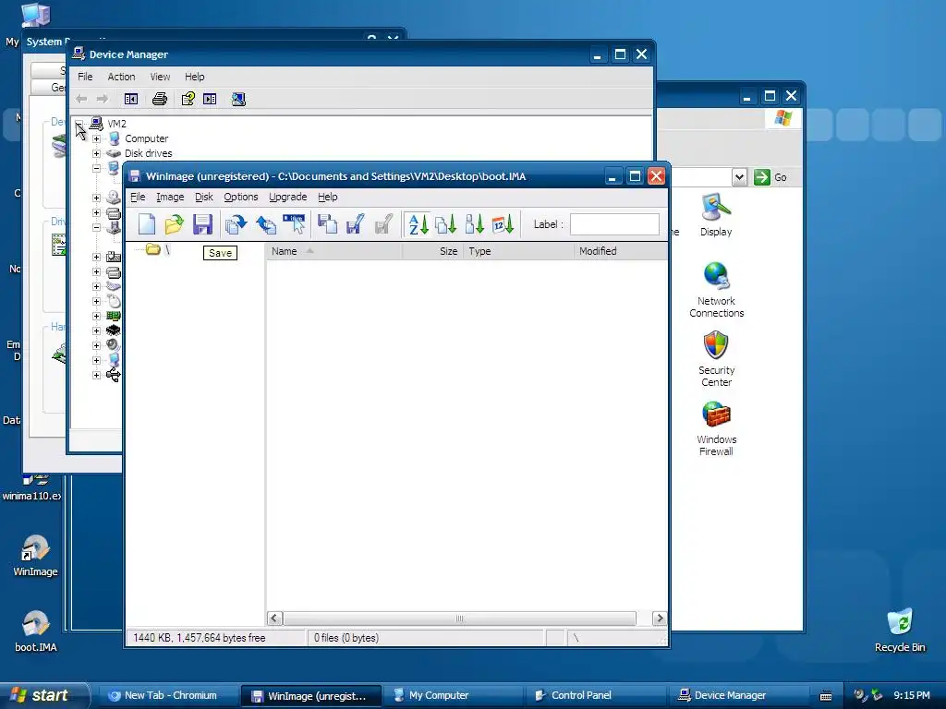946x709 pixels.
Task: Open WinImage File menu
Action: pyautogui.click(x=138, y=197)
